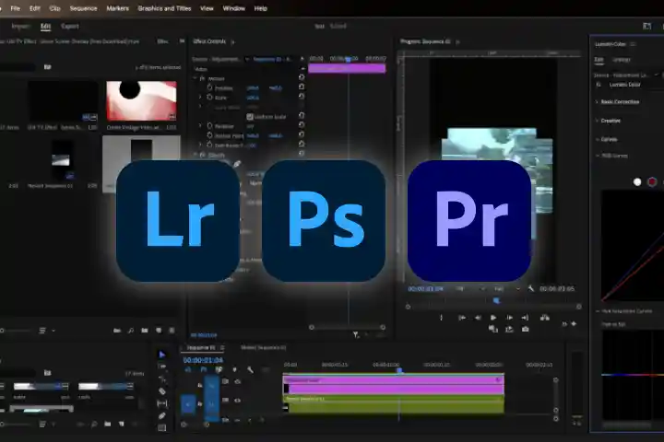Click New Bin folder icon in Project panel
This screenshot has width=664, height=442.
click(145, 331)
